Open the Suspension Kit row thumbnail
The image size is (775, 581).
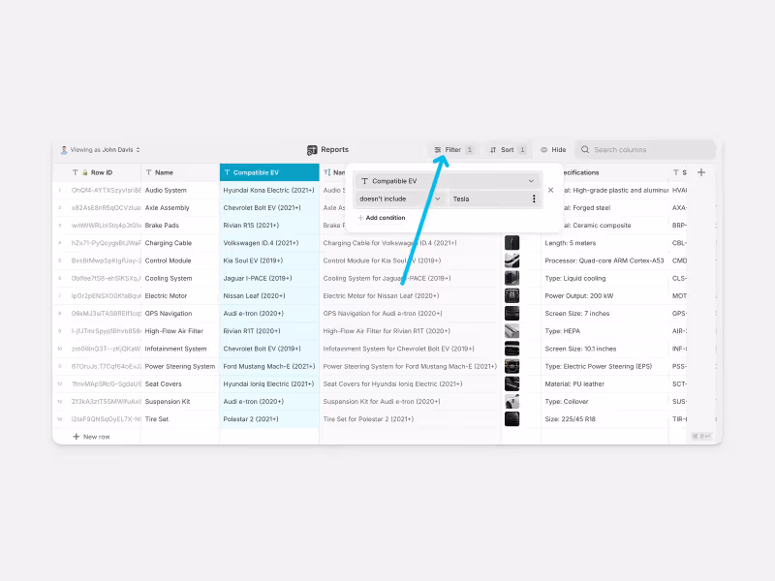tap(512, 402)
